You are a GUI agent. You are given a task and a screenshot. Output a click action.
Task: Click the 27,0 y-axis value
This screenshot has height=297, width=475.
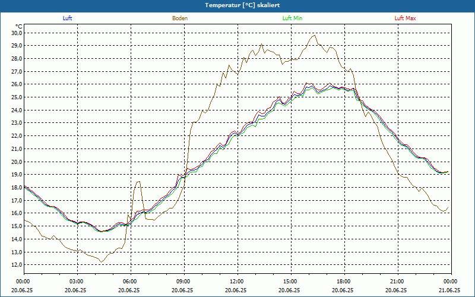pos(17,71)
